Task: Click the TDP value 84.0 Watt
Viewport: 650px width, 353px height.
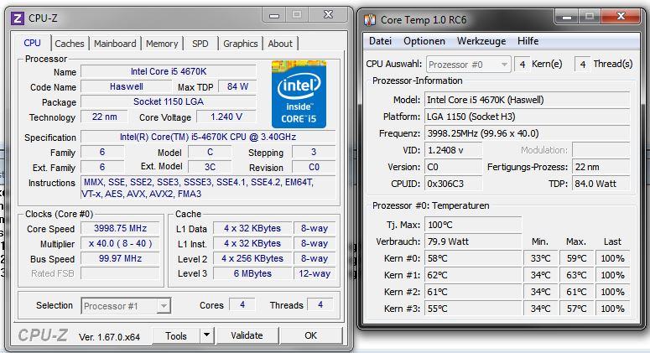Action: click(x=601, y=184)
